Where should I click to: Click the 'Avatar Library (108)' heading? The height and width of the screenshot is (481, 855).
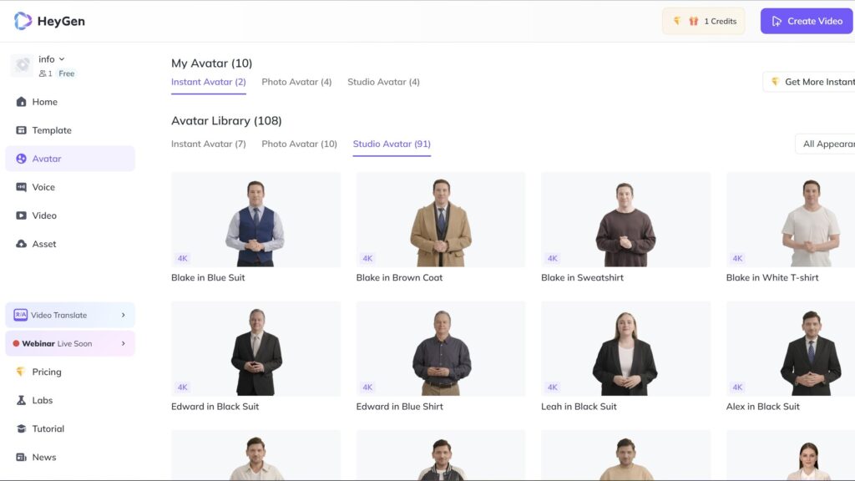[226, 120]
